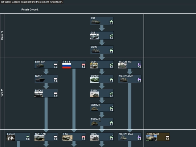
Task: Open the 2S1 vehicle card
Action: (102, 21)
